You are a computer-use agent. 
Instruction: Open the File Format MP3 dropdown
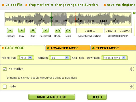click(26, 58)
